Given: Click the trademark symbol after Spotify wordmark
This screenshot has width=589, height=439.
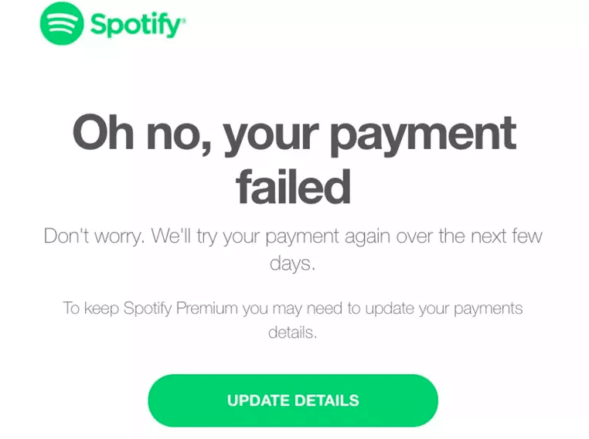Looking at the screenshot, I should pyautogui.click(x=183, y=20).
